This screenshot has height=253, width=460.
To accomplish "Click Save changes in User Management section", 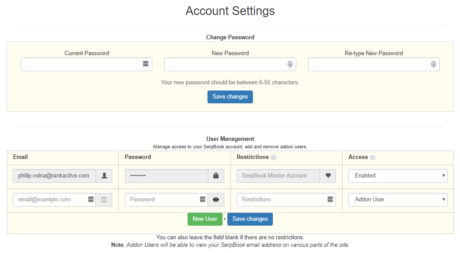I will (x=250, y=219).
